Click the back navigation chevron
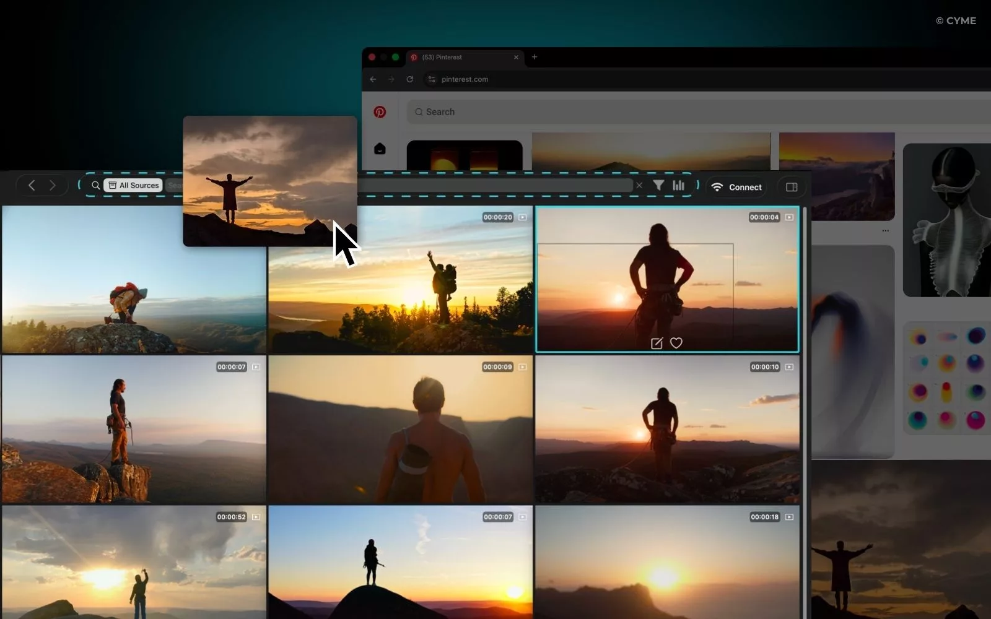991x619 pixels. [31, 184]
